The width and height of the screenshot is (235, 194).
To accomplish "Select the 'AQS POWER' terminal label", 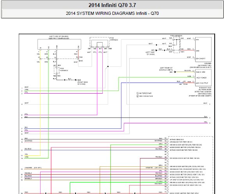I will click(x=201, y=78).
